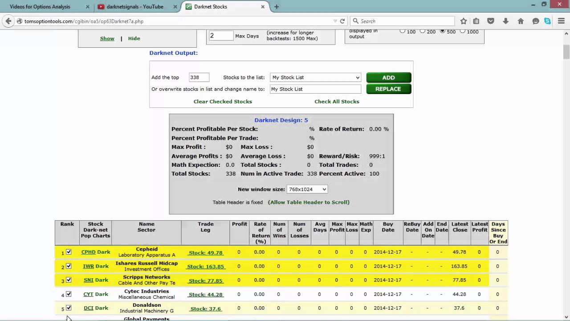This screenshot has height=321, width=570.
Task: Uncheck the DCI row checkbox
Action: pos(69,308)
